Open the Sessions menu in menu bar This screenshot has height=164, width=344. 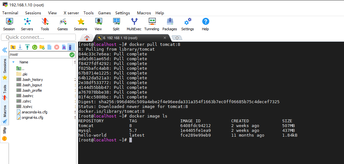33,13
